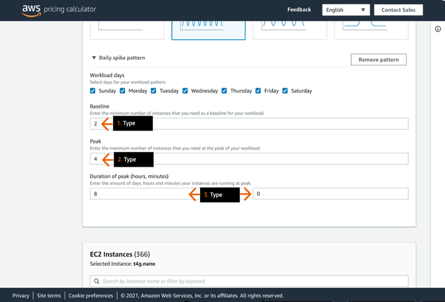This screenshot has width=445, height=302.
Task: Open the English language dropdown
Action: (346, 10)
